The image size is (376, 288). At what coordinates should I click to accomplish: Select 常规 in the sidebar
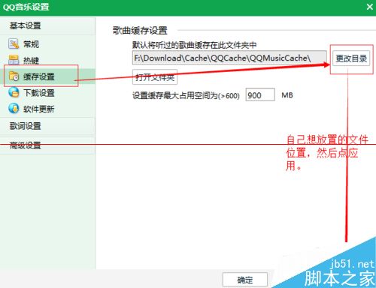pyautogui.click(x=47, y=44)
